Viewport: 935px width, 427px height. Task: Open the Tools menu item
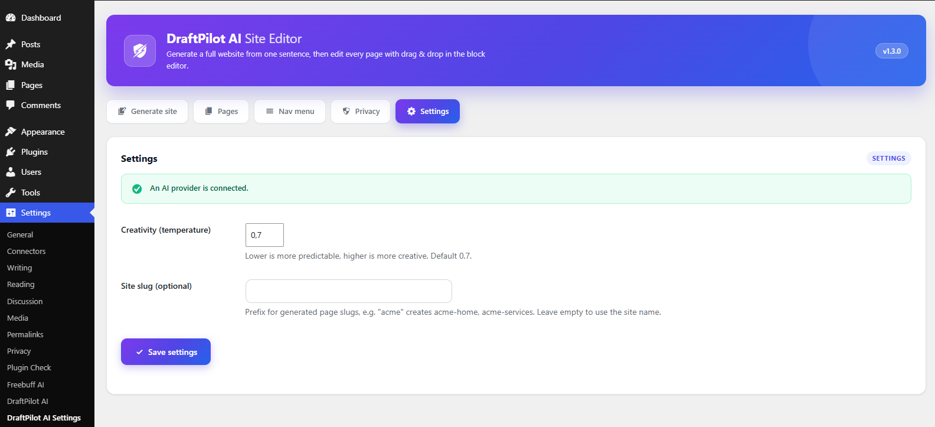tap(47, 193)
